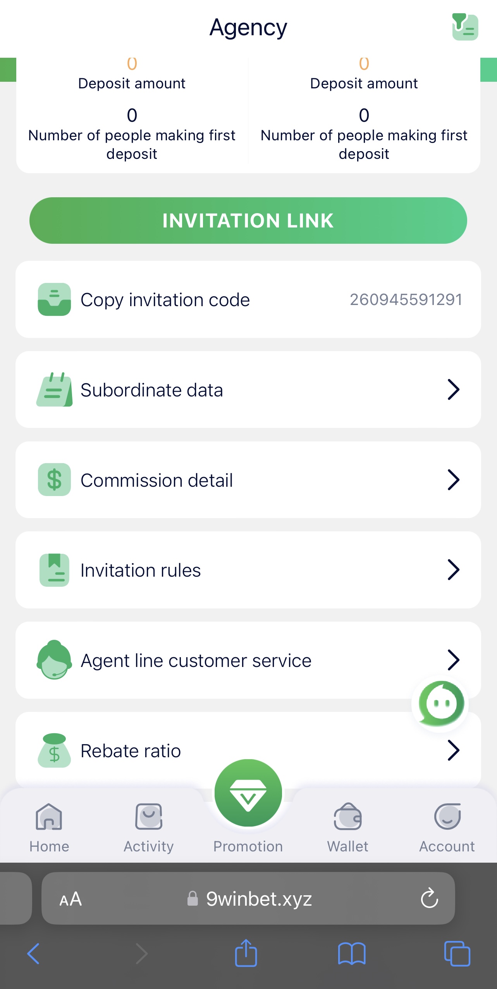
Task: Tap the filter icon in Agency header
Action: coord(465,27)
